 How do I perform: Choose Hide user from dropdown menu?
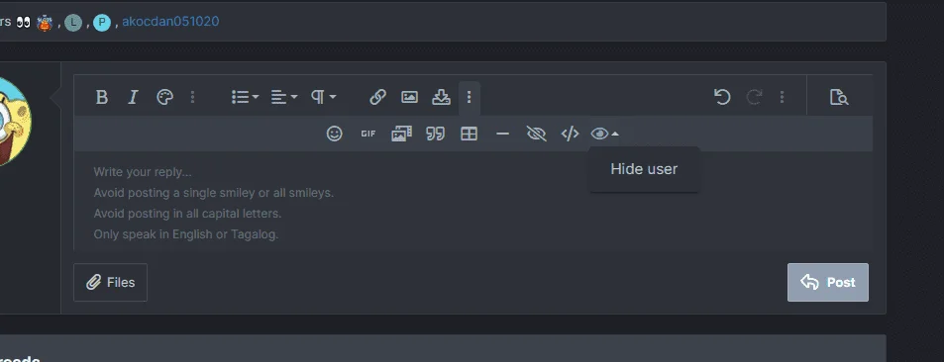[x=644, y=169]
